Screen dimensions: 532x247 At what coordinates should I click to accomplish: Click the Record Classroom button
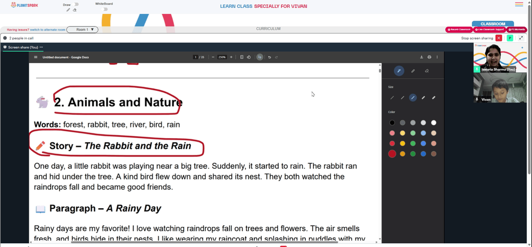point(459,30)
